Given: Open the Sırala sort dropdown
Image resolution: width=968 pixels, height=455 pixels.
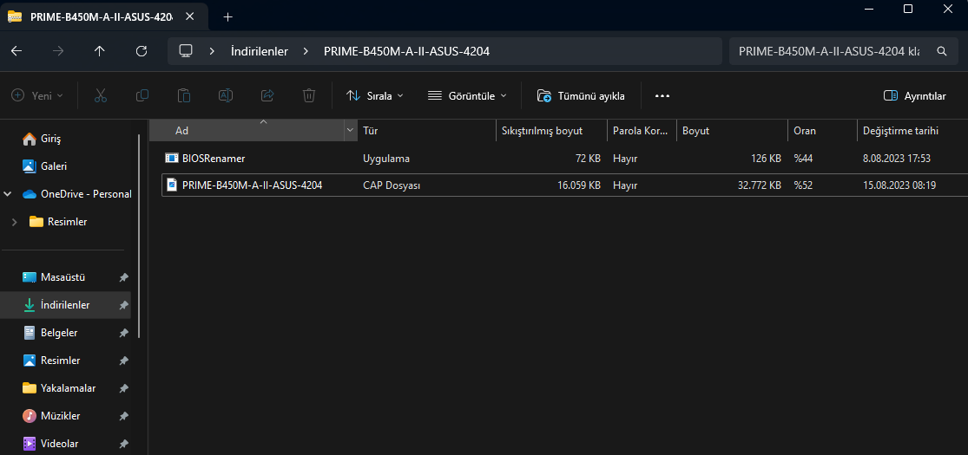Looking at the screenshot, I should (375, 95).
